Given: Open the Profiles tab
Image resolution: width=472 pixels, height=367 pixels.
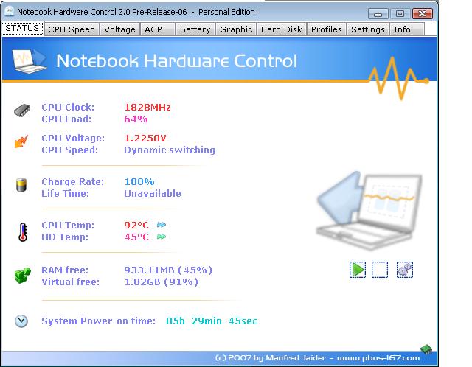Looking at the screenshot, I should 327,29.
